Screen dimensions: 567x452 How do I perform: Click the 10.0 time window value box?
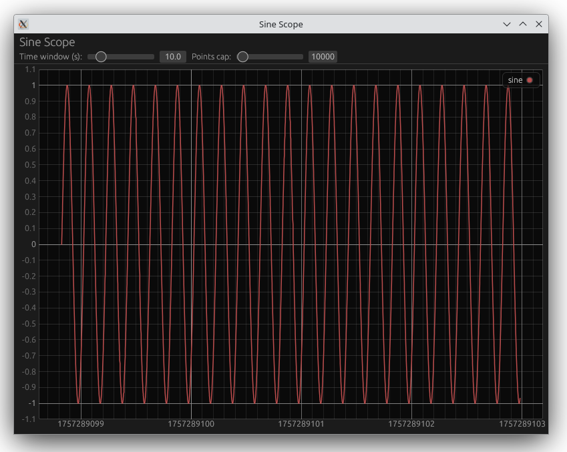(x=172, y=57)
